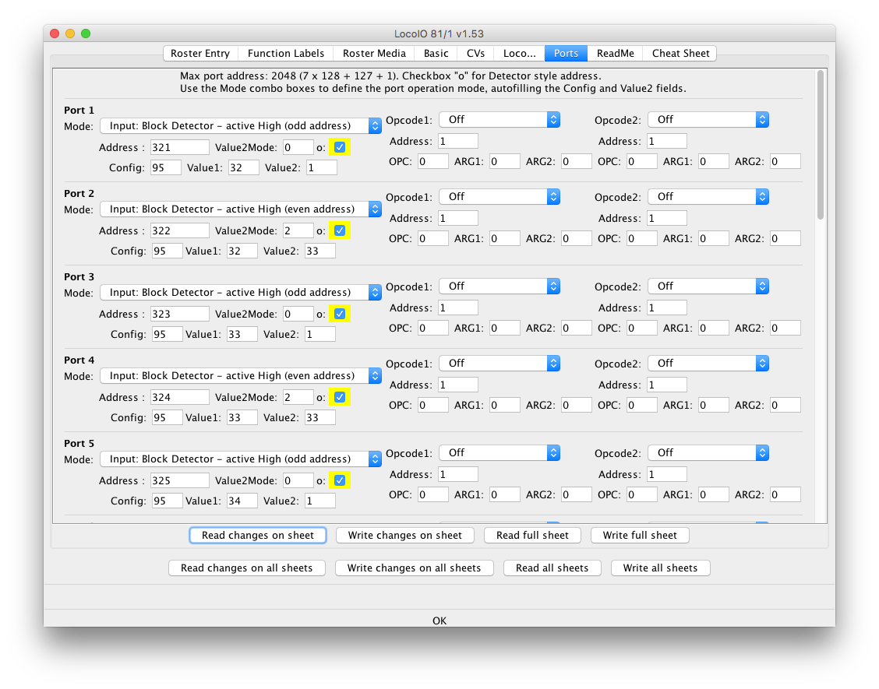
Task: Switch to the CVs tab
Action: point(475,53)
